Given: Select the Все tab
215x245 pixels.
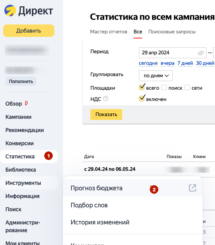Looking at the screenshot, I should pos(138,32).
